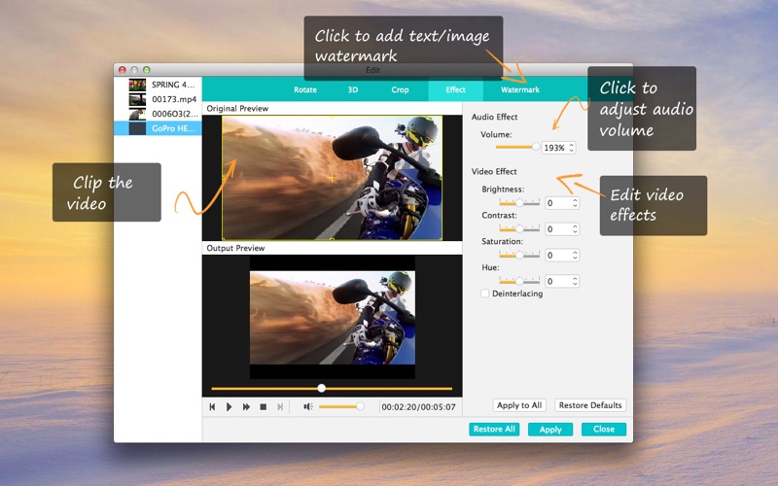This screenshot has width=778, height=486.
Task: Enable the Deinterlacing checkbox
Action: [x=484, y=294]
